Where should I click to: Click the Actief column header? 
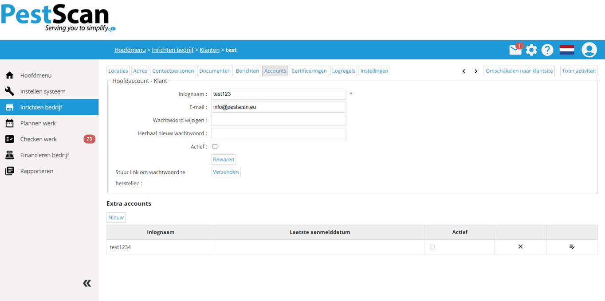tap(460, 232)
